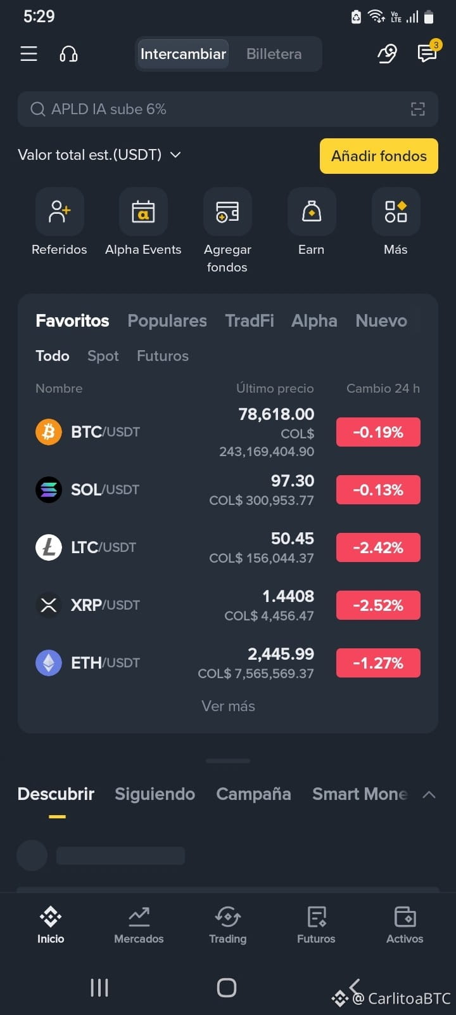The width and height of the screenshot is (456, 1015).
Task: Expand favorites list with Ver más
Action: [228, 706]
